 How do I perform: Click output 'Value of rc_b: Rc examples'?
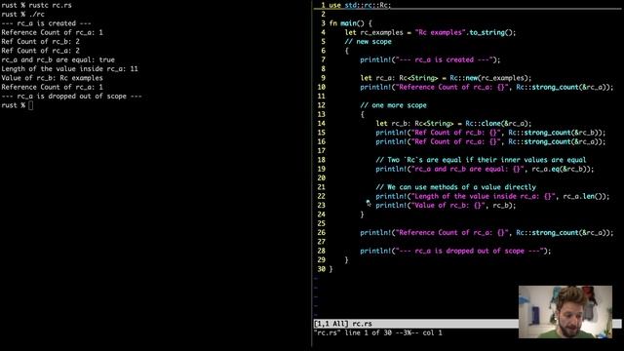pos(52,78)
